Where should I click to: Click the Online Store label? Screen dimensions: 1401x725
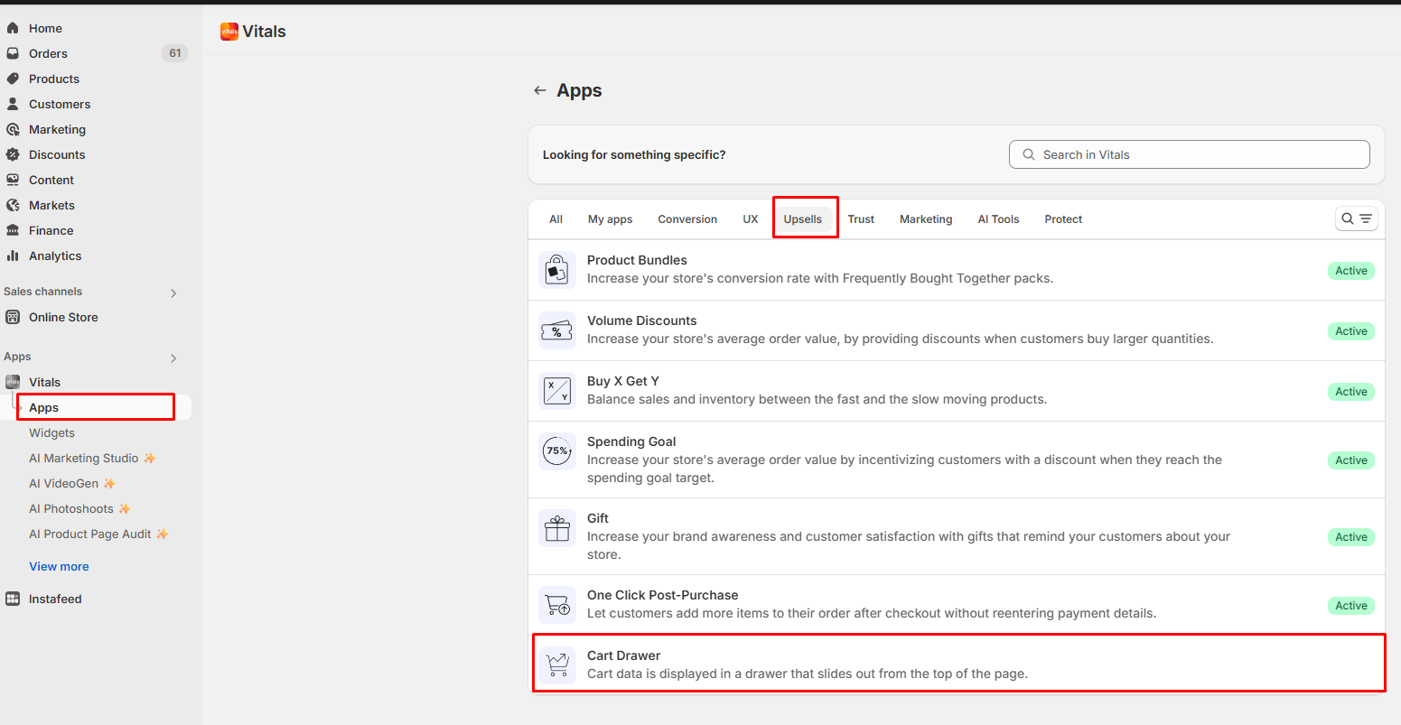(63, 317)
